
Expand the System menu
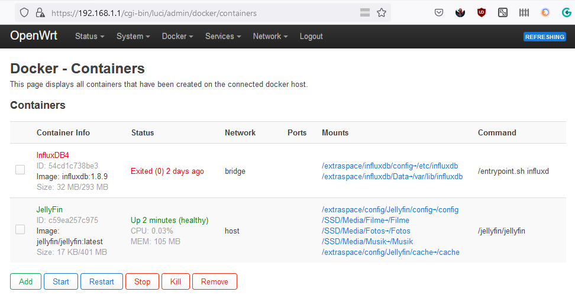click(133, 36)
